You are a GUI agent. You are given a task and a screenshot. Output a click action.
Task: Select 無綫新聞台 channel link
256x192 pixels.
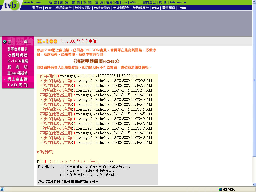pyautogui.click(x=121, y=8)
